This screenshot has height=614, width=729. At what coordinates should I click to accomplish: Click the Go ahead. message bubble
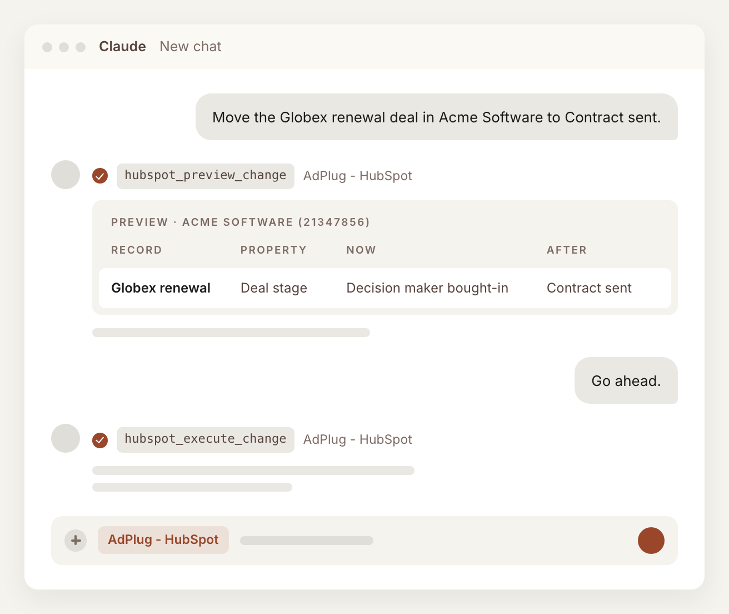tap(626, 380)
